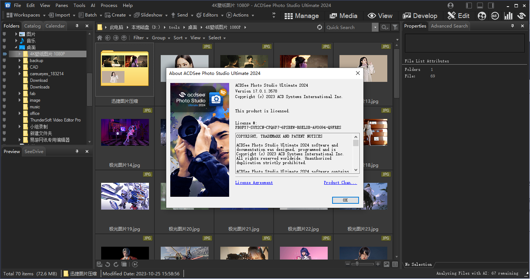Click the Quick Search magnifier options icon
Viewport: 530px width, 279px height.
click(384, 27)
